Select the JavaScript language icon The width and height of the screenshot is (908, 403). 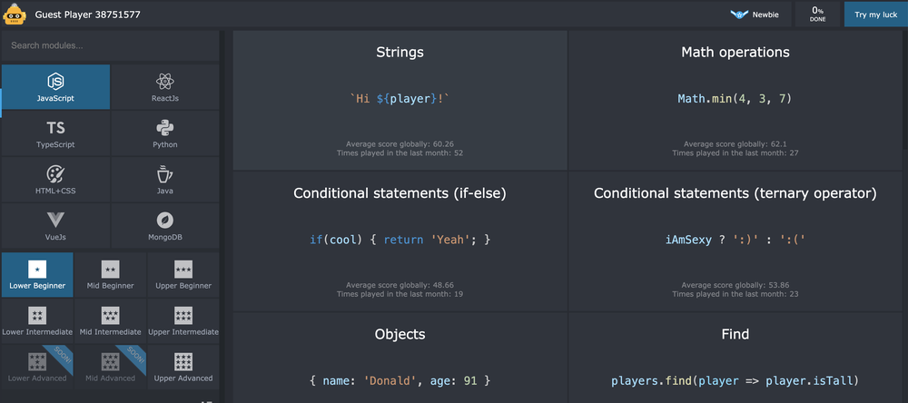click(x=55, y=81)
